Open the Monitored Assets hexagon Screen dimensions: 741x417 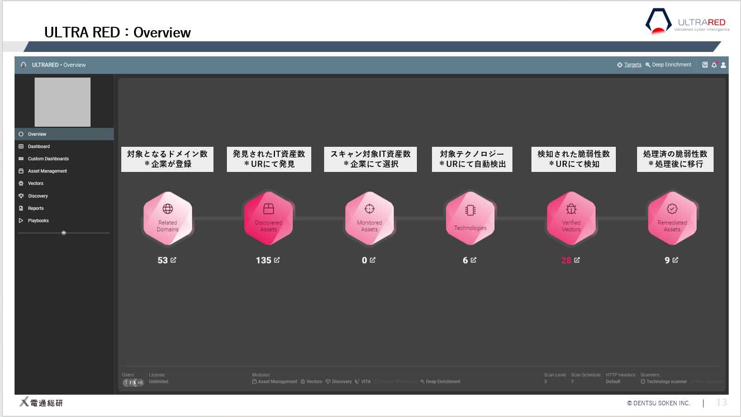tap(369, 217)
